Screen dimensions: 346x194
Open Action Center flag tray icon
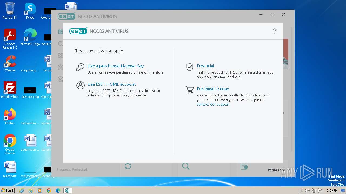(x=320, y=190)
